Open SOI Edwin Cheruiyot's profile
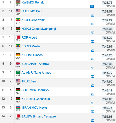Screen dimensions: 116x123 pos(36,90)
